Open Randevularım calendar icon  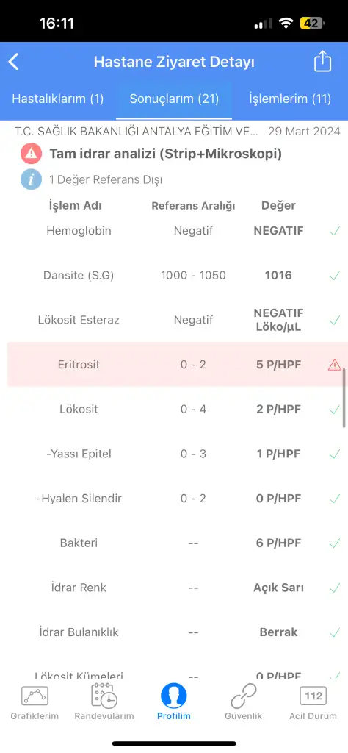[x=104, y=694]
